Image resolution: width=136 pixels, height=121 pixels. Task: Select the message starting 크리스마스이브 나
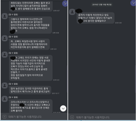31,106
